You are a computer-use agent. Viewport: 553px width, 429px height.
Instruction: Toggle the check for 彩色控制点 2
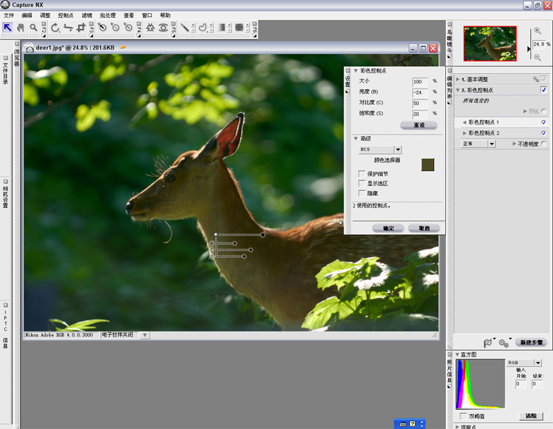543,133
